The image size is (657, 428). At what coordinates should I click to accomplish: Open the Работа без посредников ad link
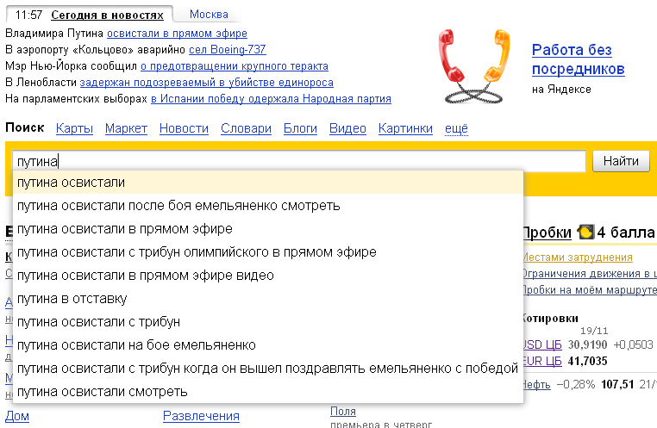pyautogui.click(x=578, y=59)
